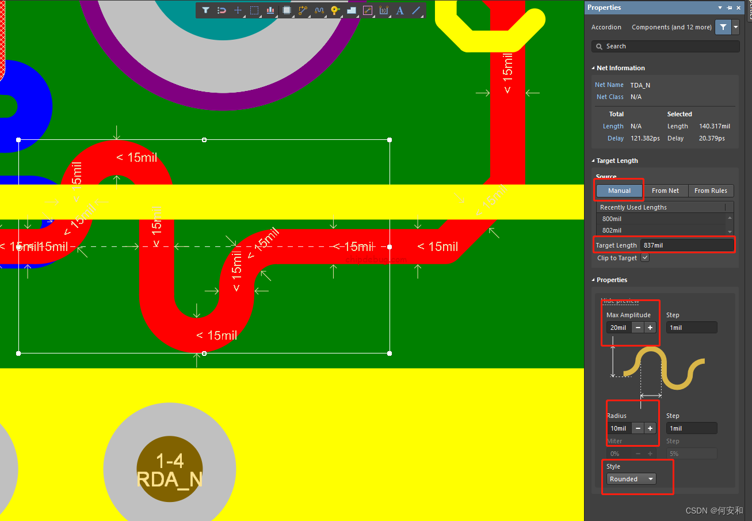
Task: Select From Net as length source
Action: pos(665,191)
